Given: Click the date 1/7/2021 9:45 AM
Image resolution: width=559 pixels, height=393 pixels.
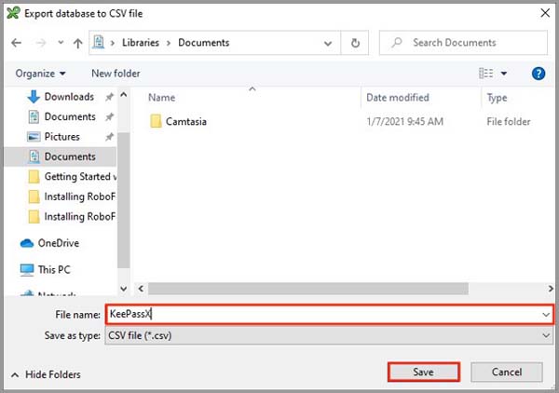Looking at the screenshot, I should point(404,122).
